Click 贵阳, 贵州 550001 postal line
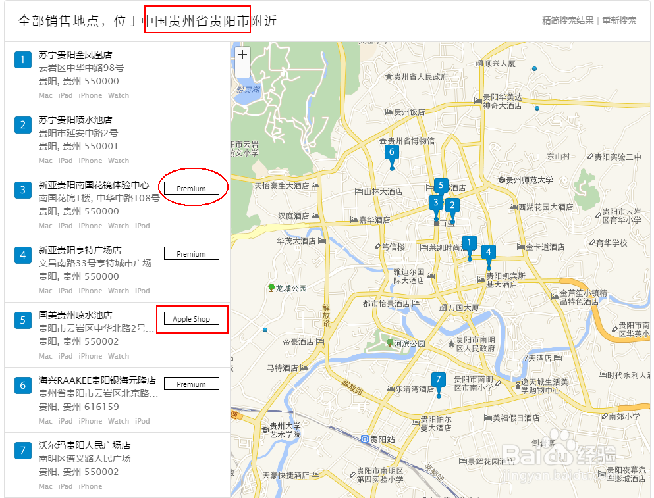The height and width of the screenshot is (498, 654). [x=78, y=146]
